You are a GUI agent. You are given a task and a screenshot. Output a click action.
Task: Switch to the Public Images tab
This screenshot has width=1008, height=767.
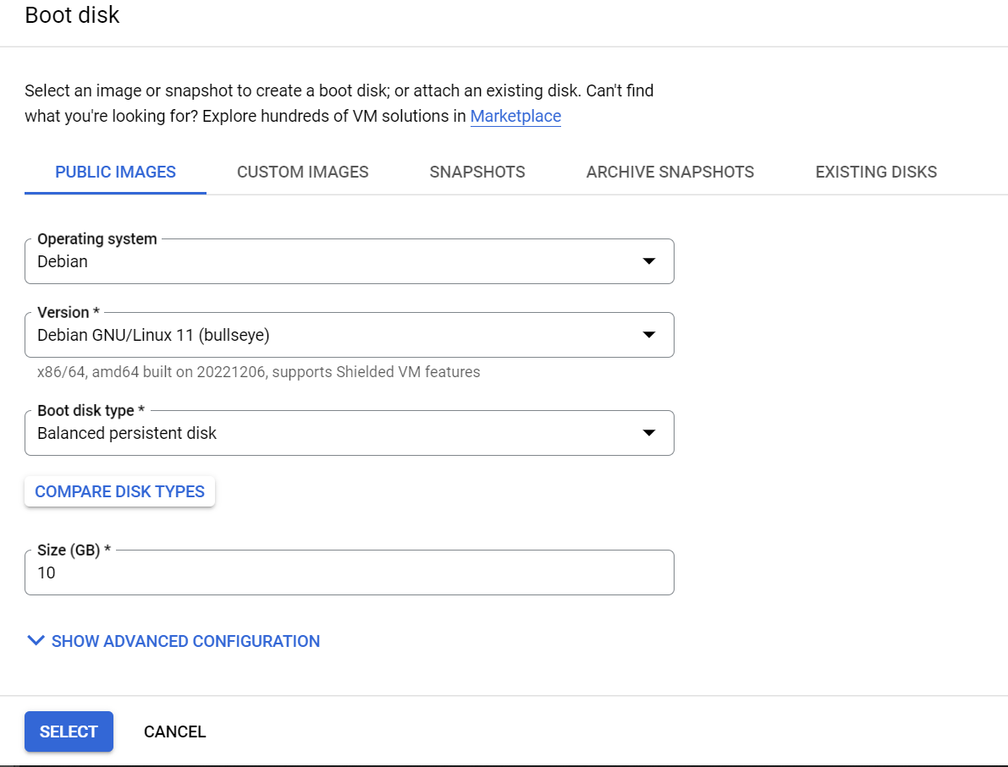click(115, 173)
